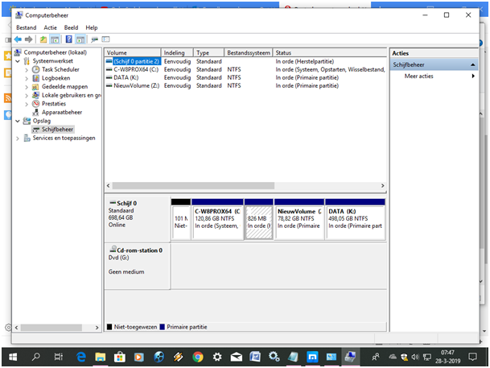Click the up-one-level folder toolbar icon
Screen dimensions: 490x368
[43, 39]
